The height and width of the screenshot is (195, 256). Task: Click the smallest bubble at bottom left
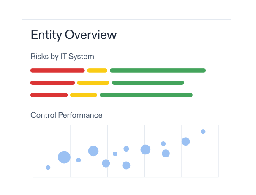[48, 168]
